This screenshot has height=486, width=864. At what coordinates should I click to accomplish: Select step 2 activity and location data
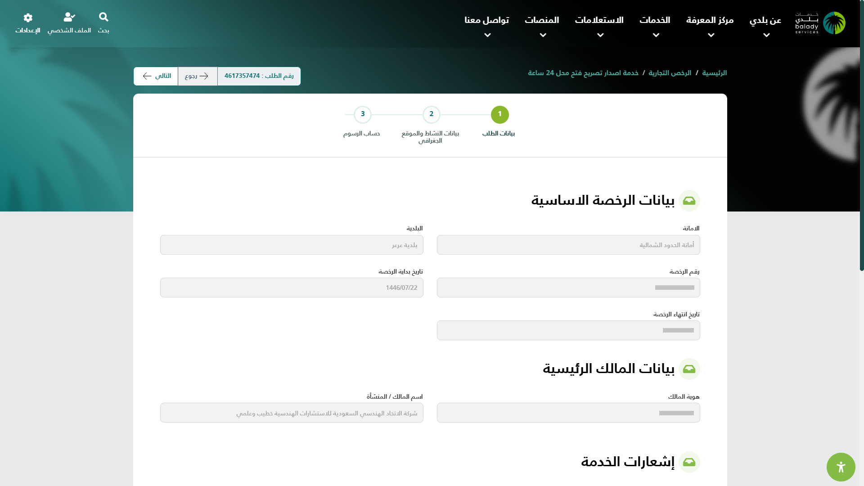pos(431,115)
